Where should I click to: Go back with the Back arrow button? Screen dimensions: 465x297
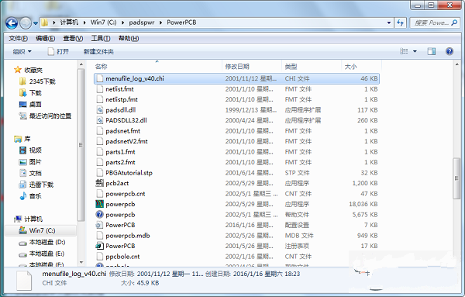(12, 22)
